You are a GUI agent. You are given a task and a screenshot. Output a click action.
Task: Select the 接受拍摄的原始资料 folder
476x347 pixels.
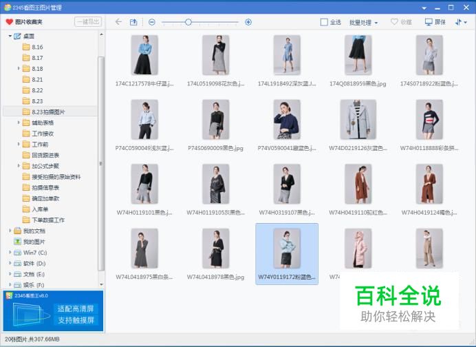[x=52, y=177]
